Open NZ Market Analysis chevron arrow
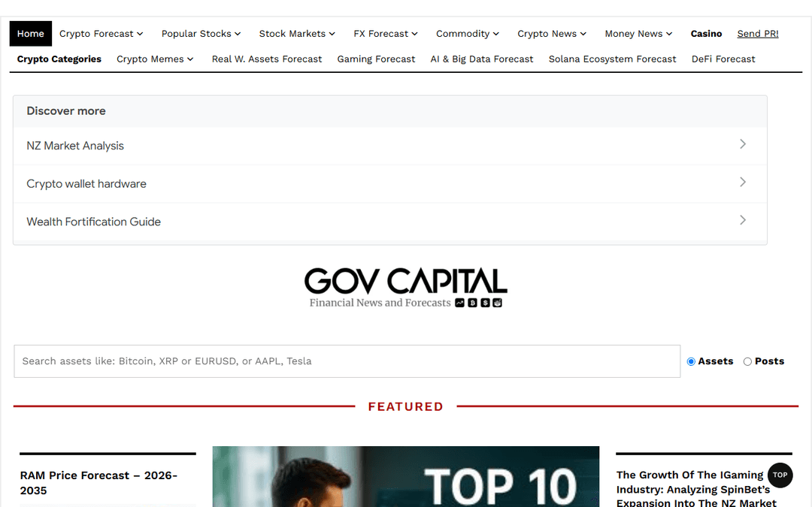The width and height of the screenshot is (812, 507). pos(743,143)
